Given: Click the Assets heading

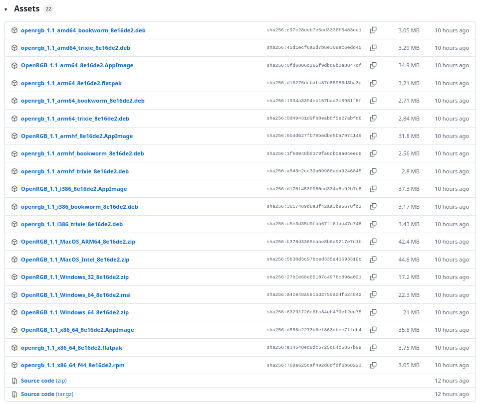Looking at the screenshot, I should pyautogui.click(x=26, y=9).
